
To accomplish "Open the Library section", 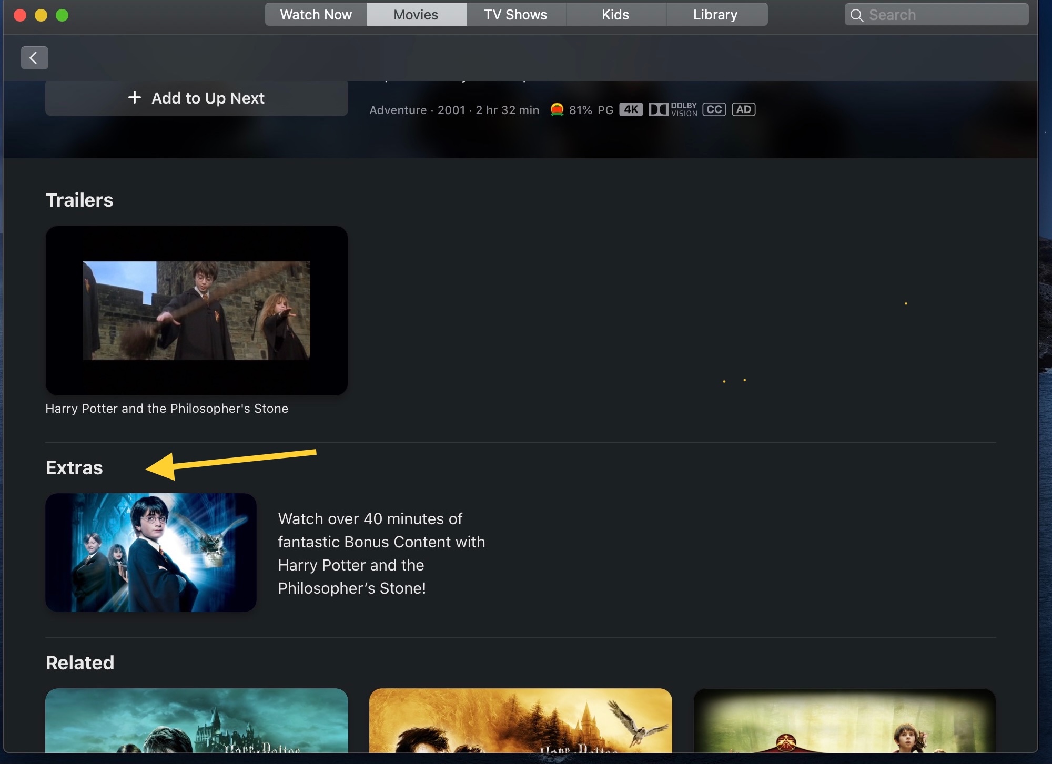I will (715, 14).
